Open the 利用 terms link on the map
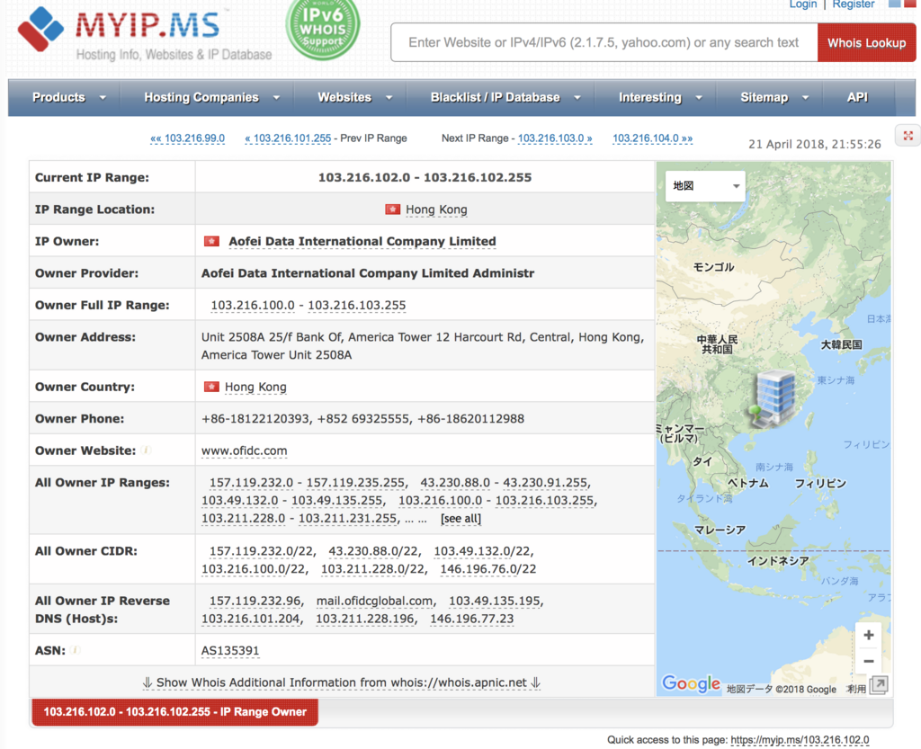The image size is (921, 749). click(856, 689)
